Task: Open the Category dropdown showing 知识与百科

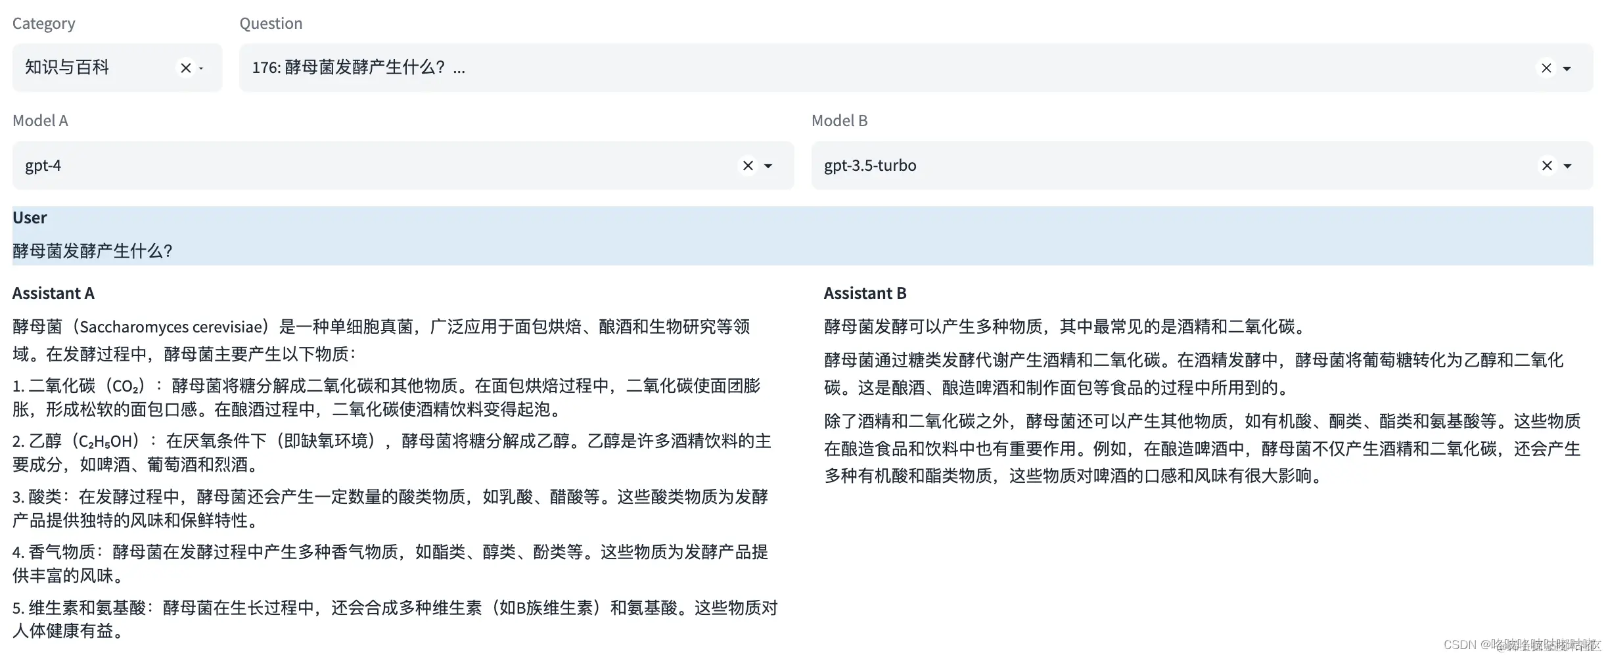Action: (99, 68)
